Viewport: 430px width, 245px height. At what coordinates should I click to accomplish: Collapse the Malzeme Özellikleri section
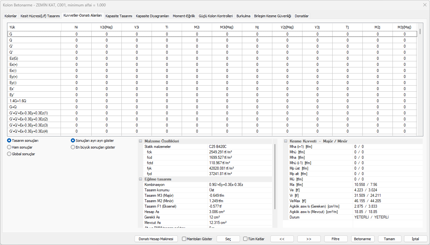pyautogui.click(x=140, y=141)
